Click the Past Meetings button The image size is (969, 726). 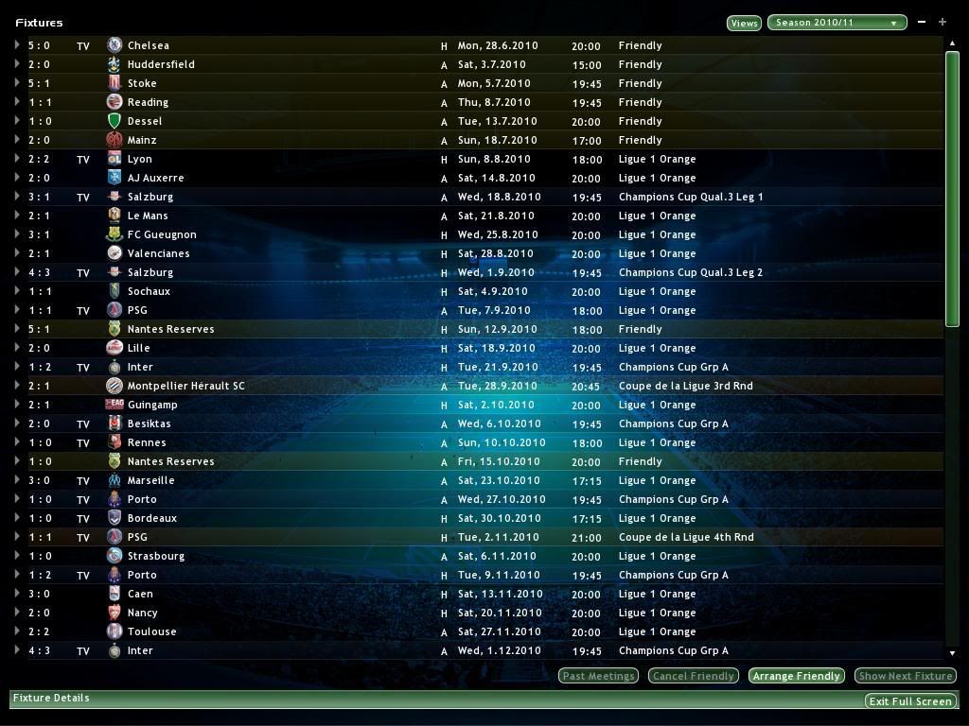(x=598, y=676)
